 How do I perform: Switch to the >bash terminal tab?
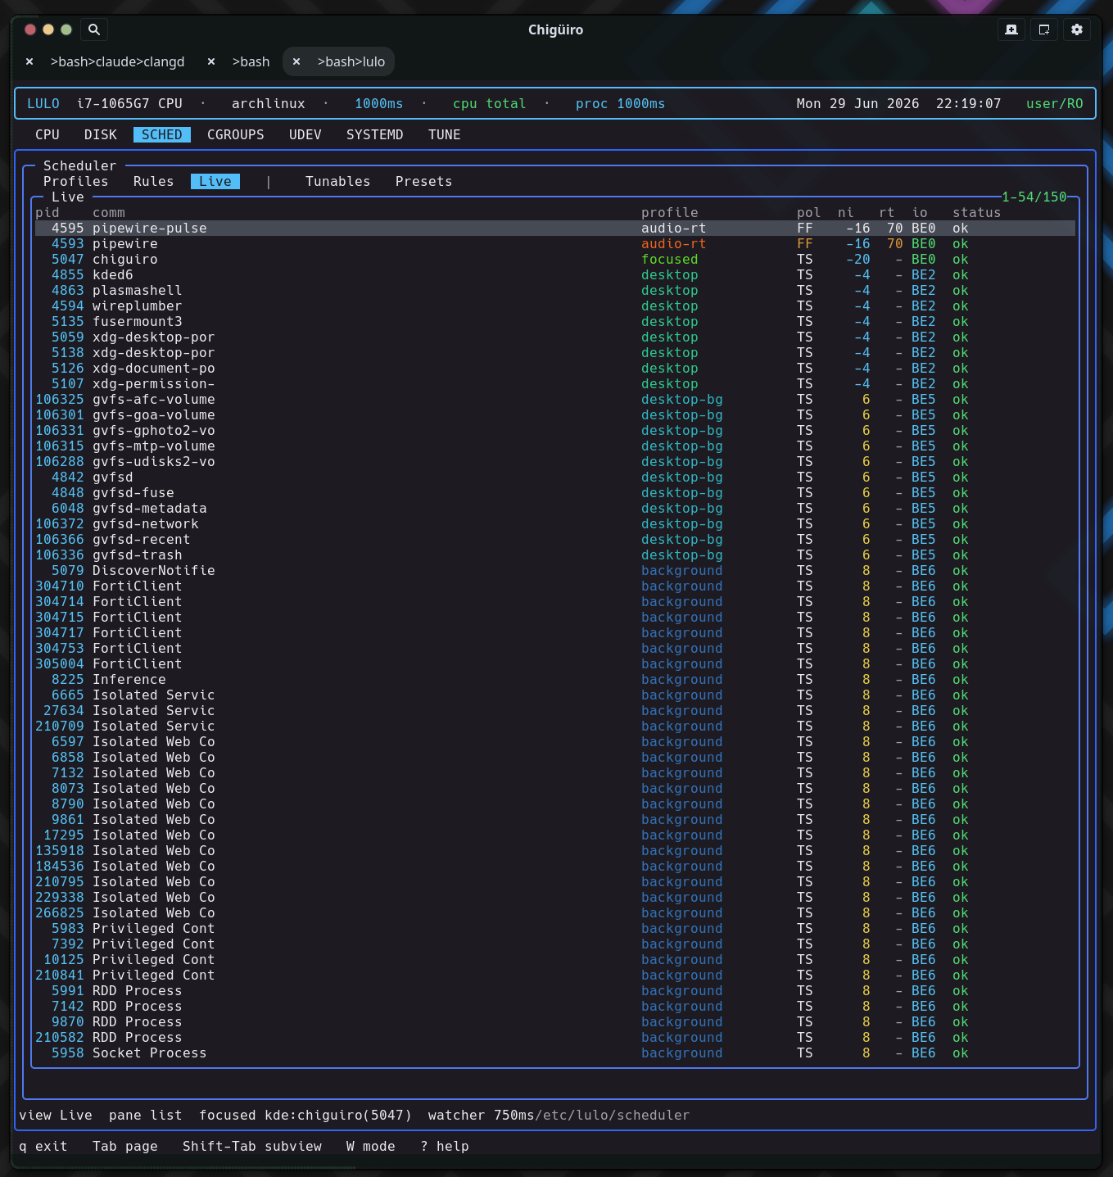pos(251,61)
